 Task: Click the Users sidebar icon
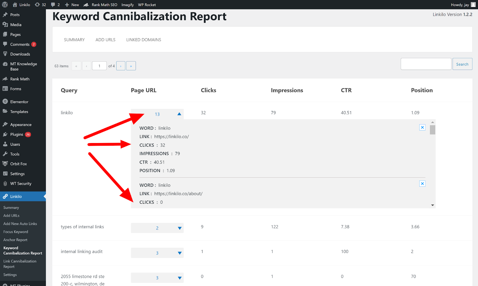click(5, 144)
